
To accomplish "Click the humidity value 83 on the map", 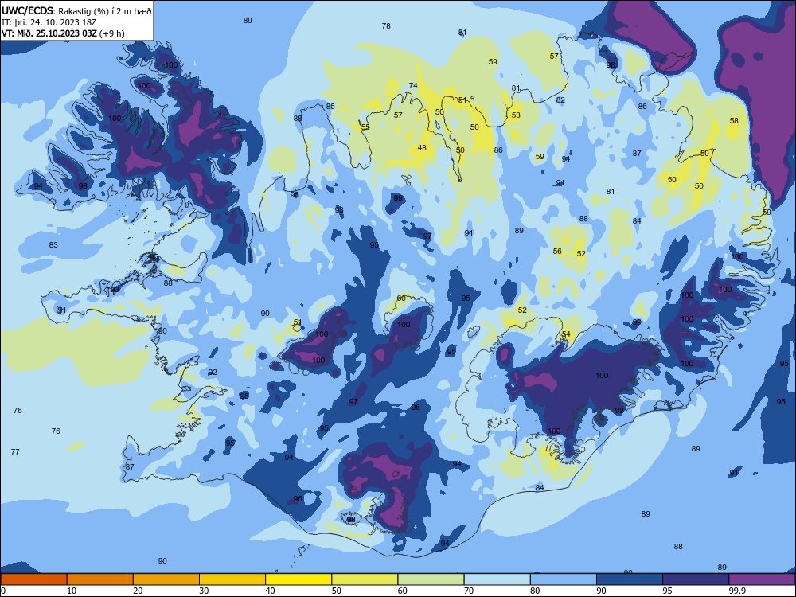I will 53,244.
